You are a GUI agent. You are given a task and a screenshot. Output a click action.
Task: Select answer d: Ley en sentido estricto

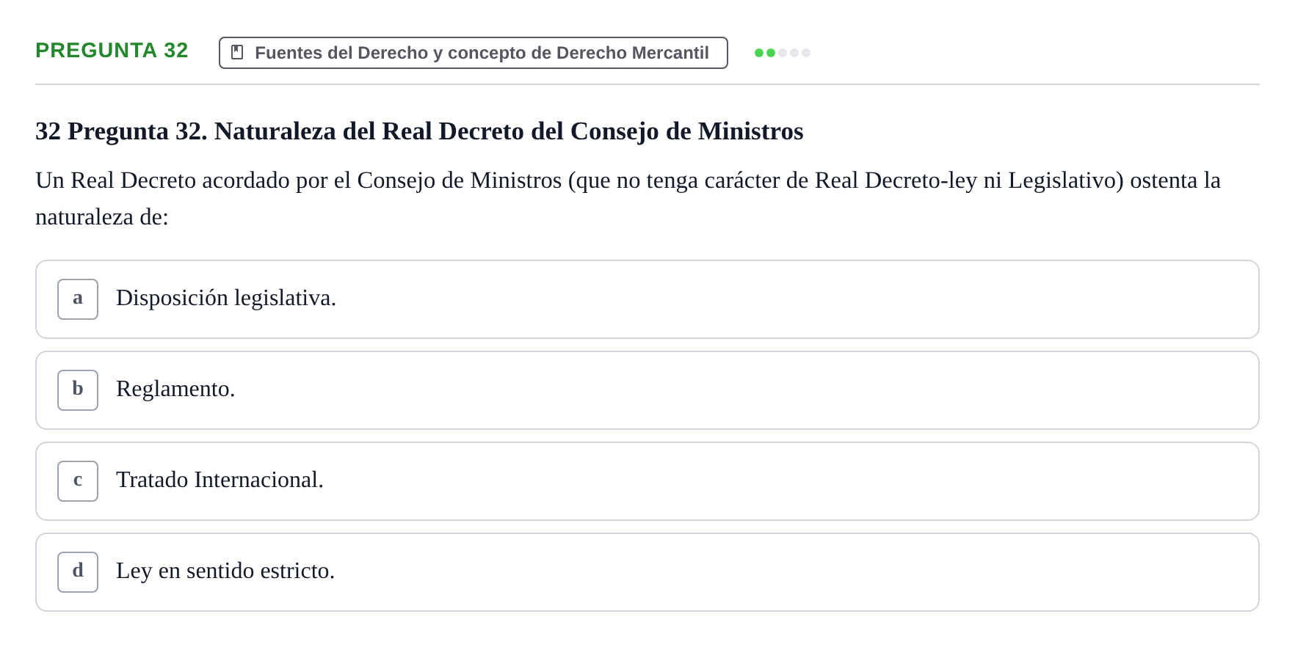647,572
